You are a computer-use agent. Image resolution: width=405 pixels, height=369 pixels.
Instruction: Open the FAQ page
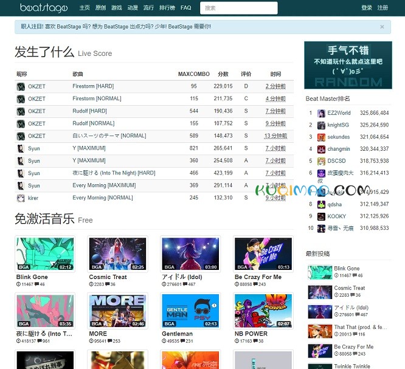[x=185, y=8]
